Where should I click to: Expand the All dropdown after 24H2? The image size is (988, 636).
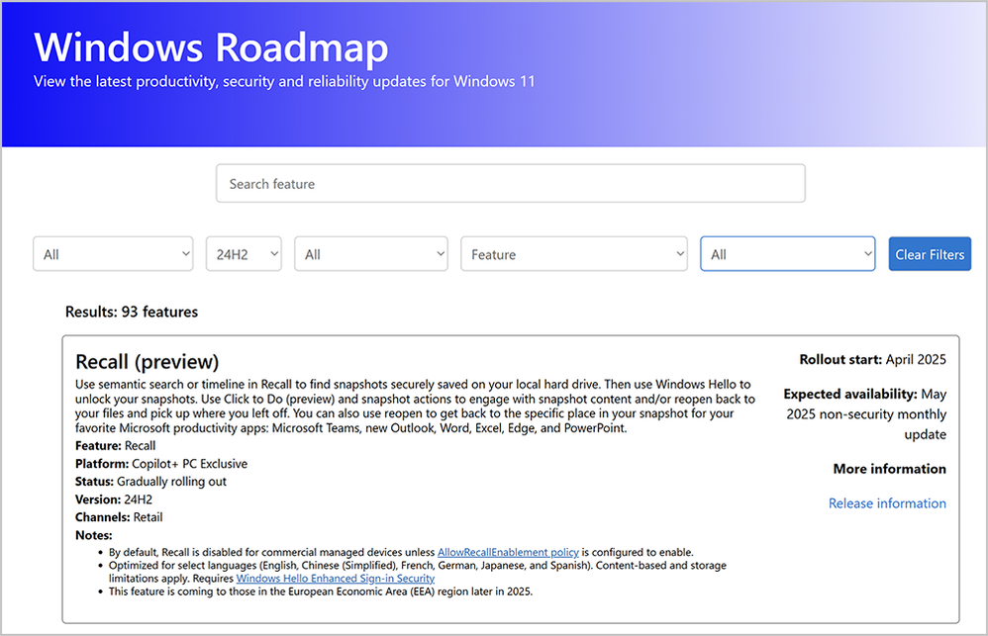click(x=371, y=254)
